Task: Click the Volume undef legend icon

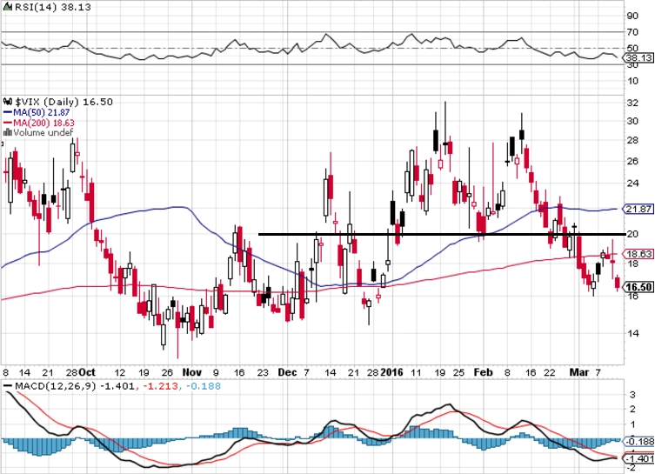Action: tap(8, 133)
